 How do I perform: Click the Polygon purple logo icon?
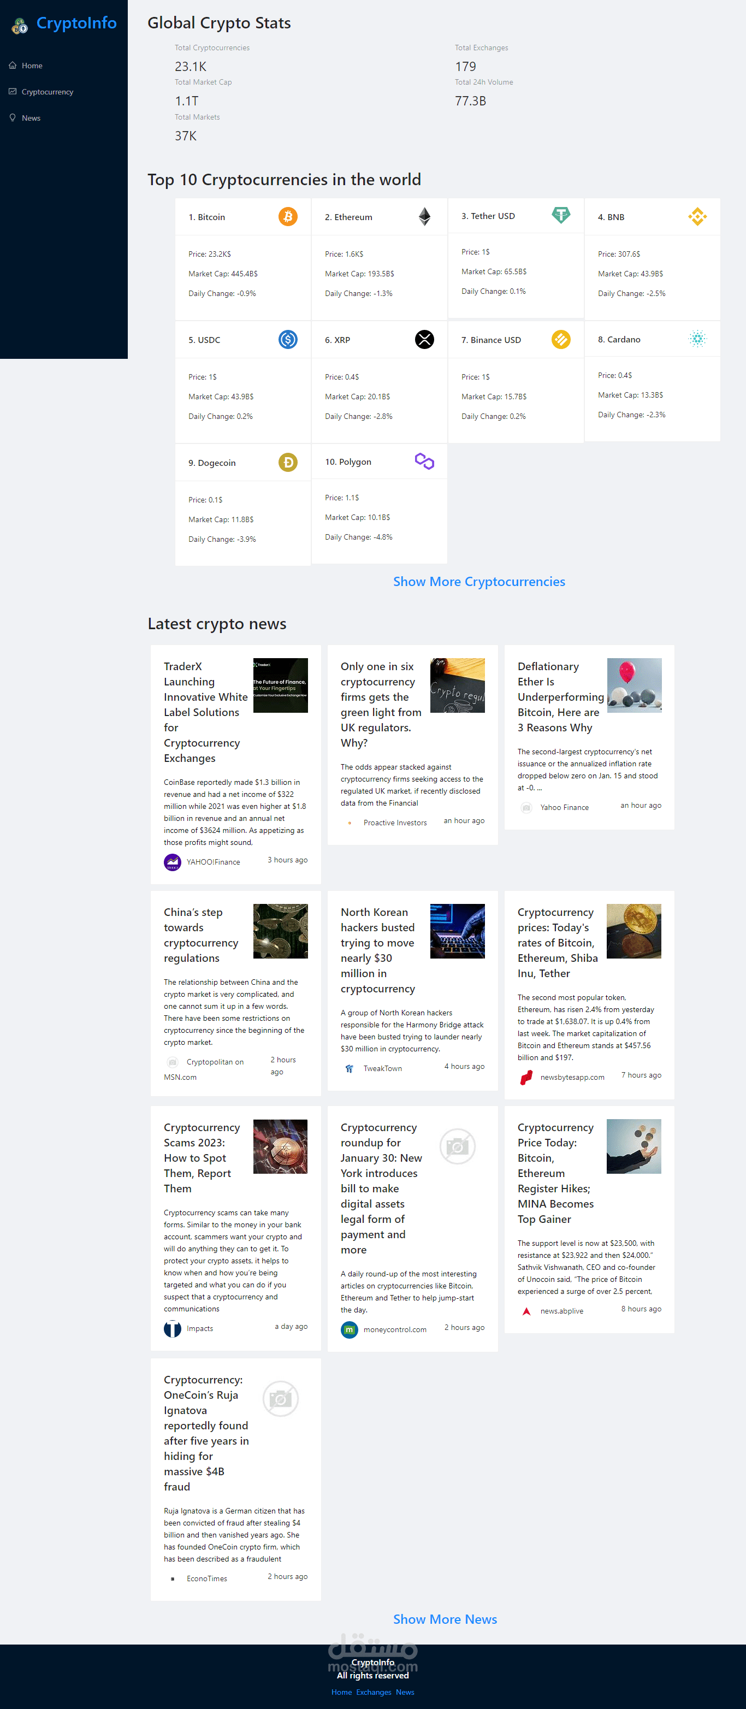point(424,461)
